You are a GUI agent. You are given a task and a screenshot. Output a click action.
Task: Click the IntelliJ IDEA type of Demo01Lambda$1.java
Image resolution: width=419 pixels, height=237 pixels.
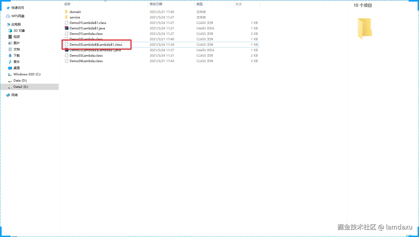click(x=205, y=28)
